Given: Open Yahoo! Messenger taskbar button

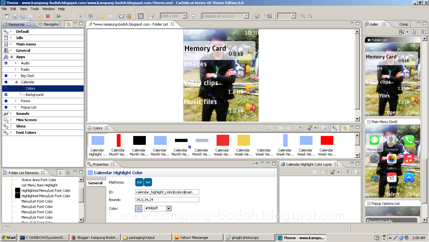Looking at the screenshot, I should tap(198, 238).
